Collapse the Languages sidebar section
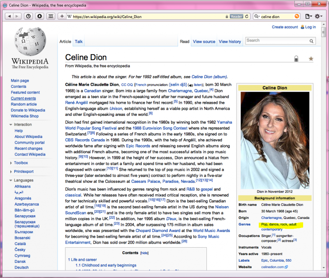 [11, 180]
